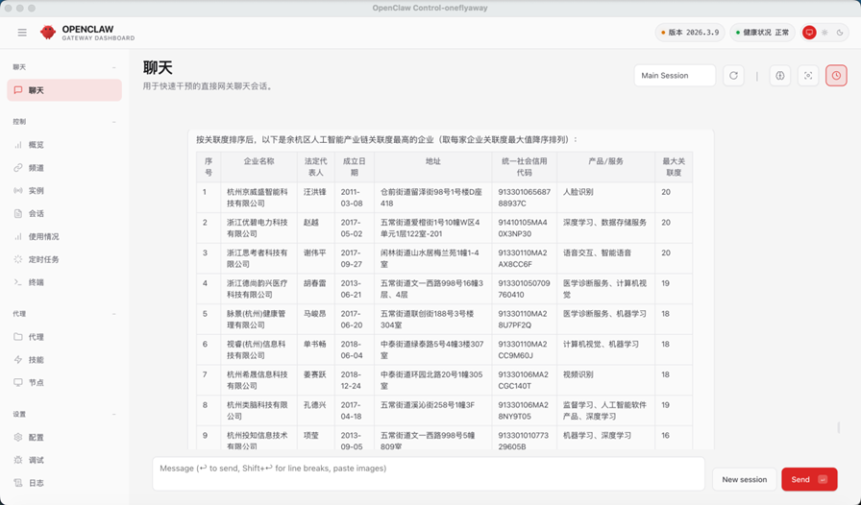Open 使用情况 usage in sidebar

(x=64, y=236)
